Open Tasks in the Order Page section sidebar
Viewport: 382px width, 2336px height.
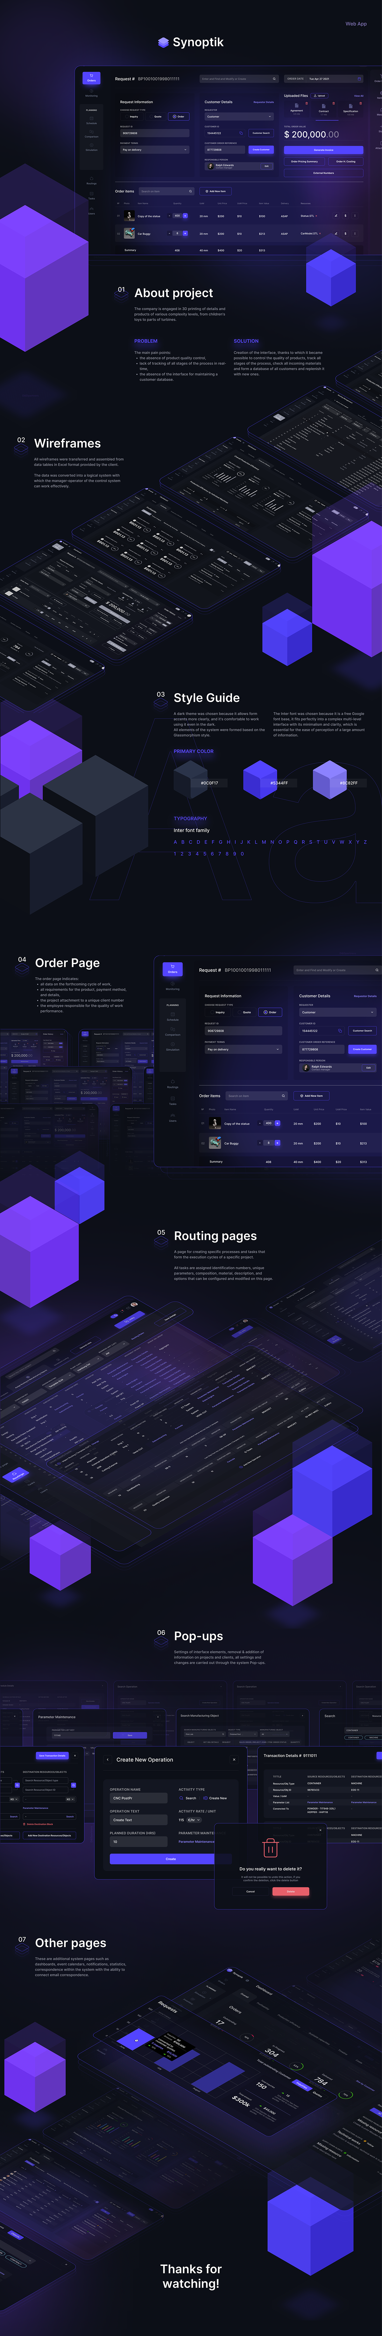click(173, 1101)
